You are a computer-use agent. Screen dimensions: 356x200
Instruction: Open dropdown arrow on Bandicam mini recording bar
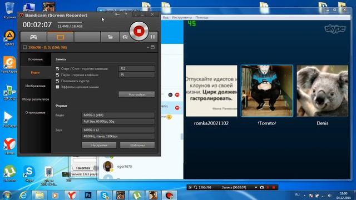(256, 188)
